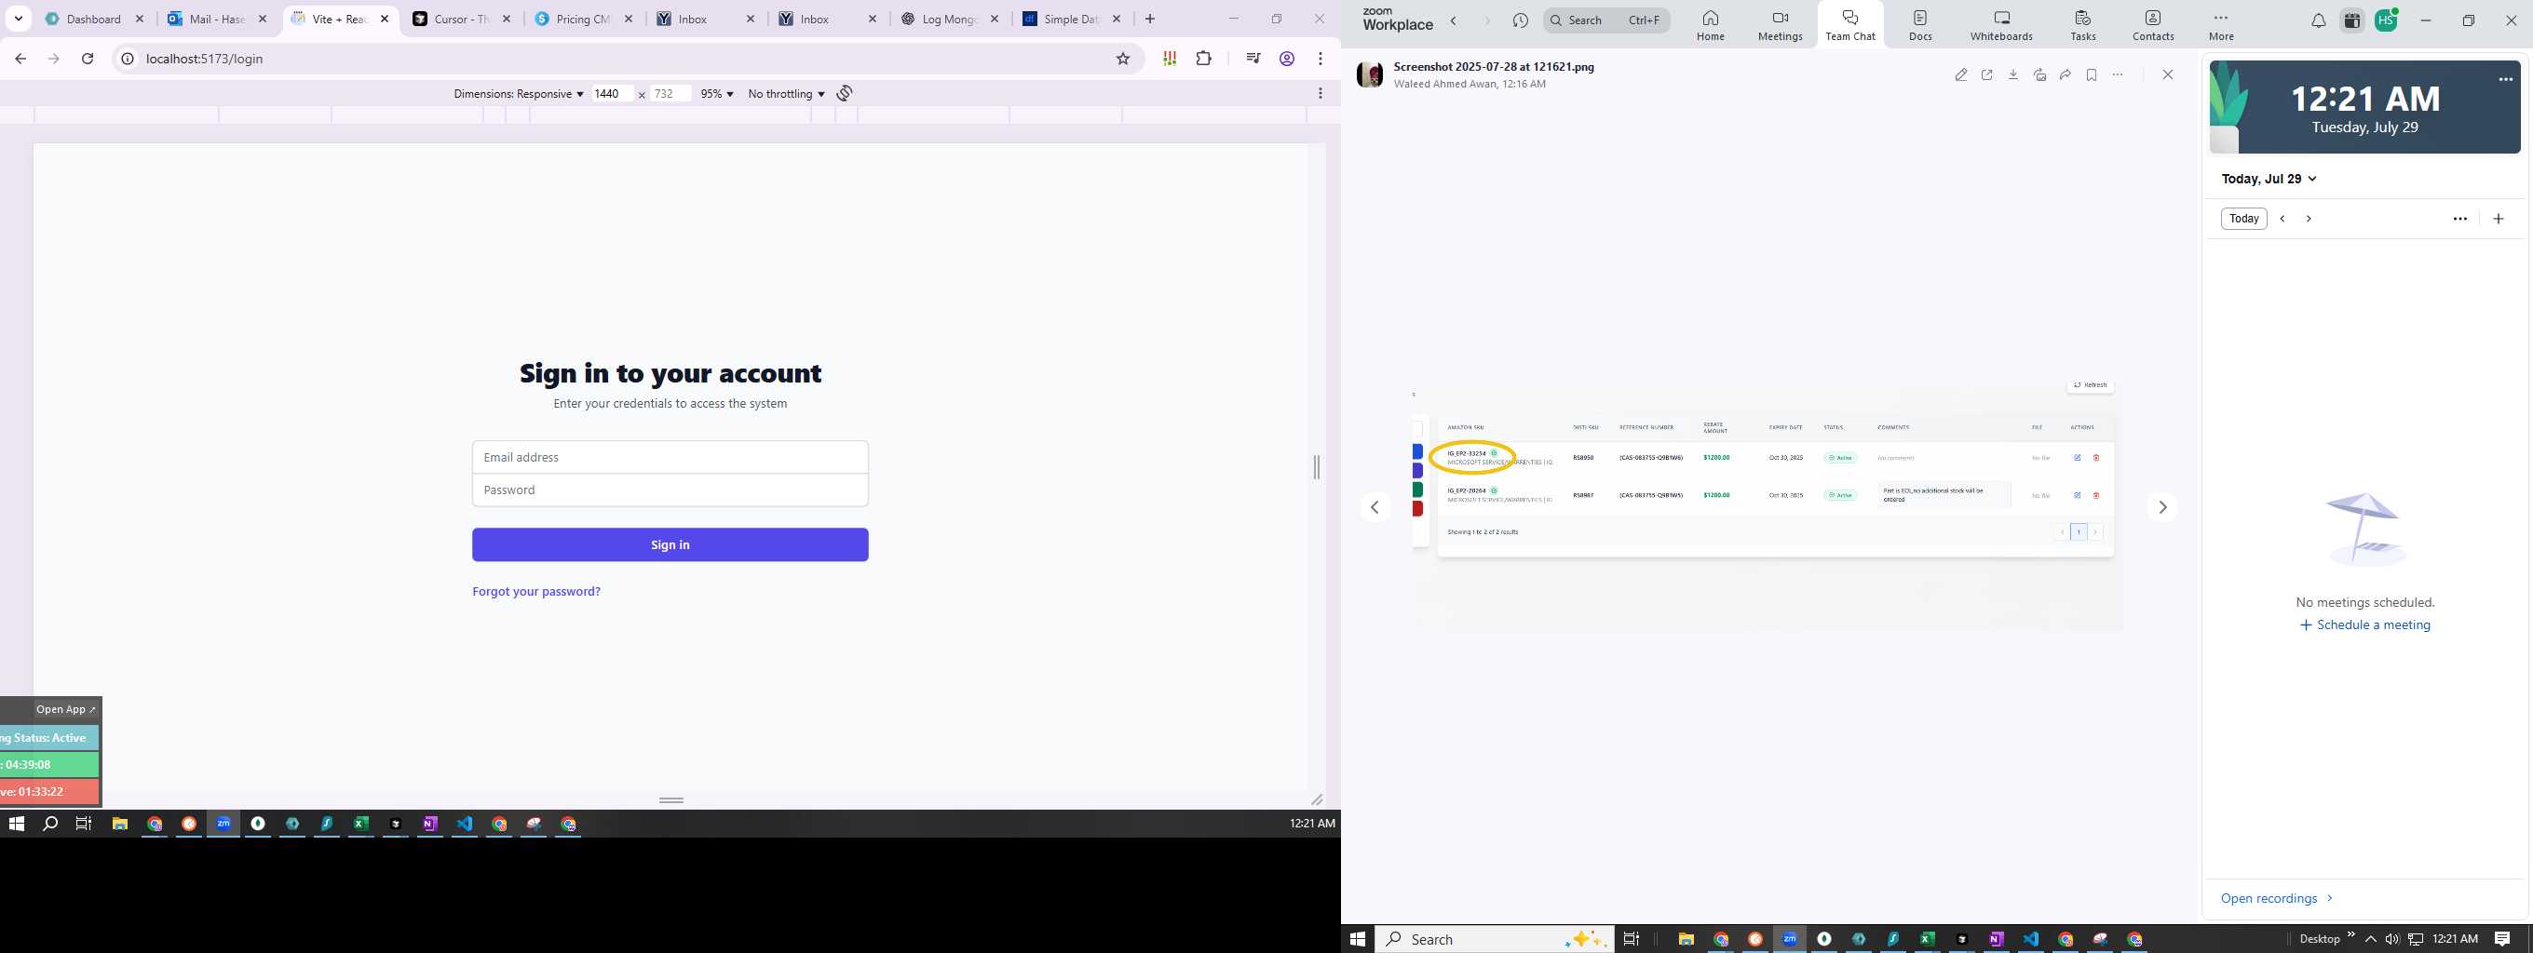The width and height of the screenshot is (2533, 953).
Task: Download the screenshot image
Action: coord(2012,74)
